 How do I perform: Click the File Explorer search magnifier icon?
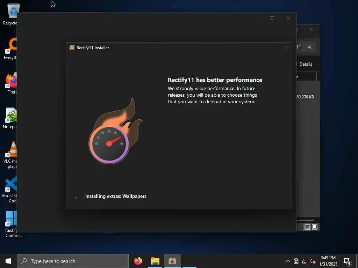pos(309,47)
